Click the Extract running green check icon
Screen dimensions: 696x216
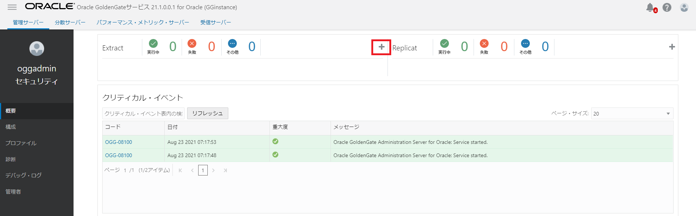coord(153,43)
